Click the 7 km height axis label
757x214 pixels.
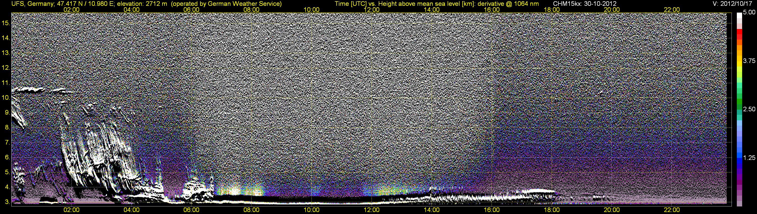tap(7, 142)
